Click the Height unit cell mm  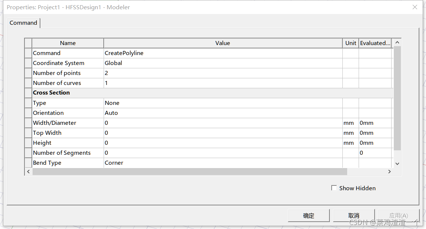tap(350, 143)
